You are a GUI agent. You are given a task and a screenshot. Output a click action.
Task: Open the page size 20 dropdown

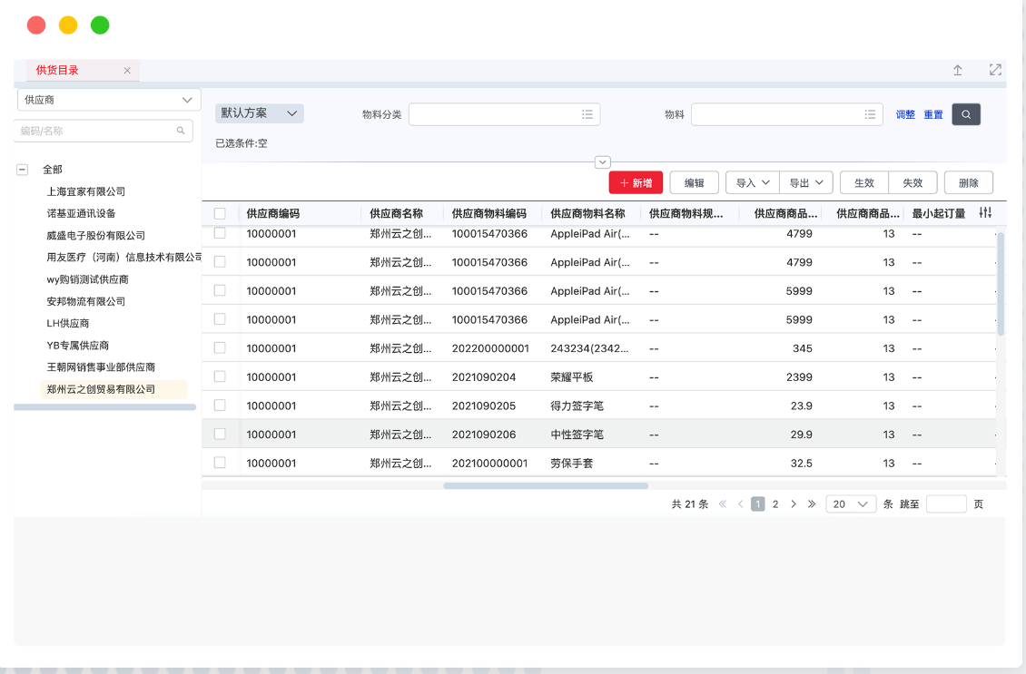(x=851, y=504)
